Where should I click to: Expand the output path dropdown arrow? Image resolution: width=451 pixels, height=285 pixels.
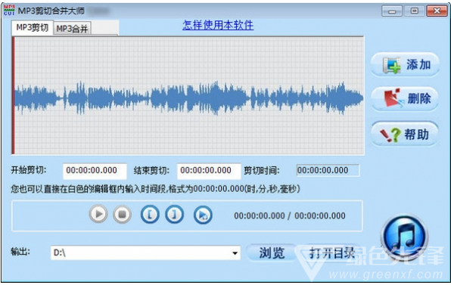point(235,252)
